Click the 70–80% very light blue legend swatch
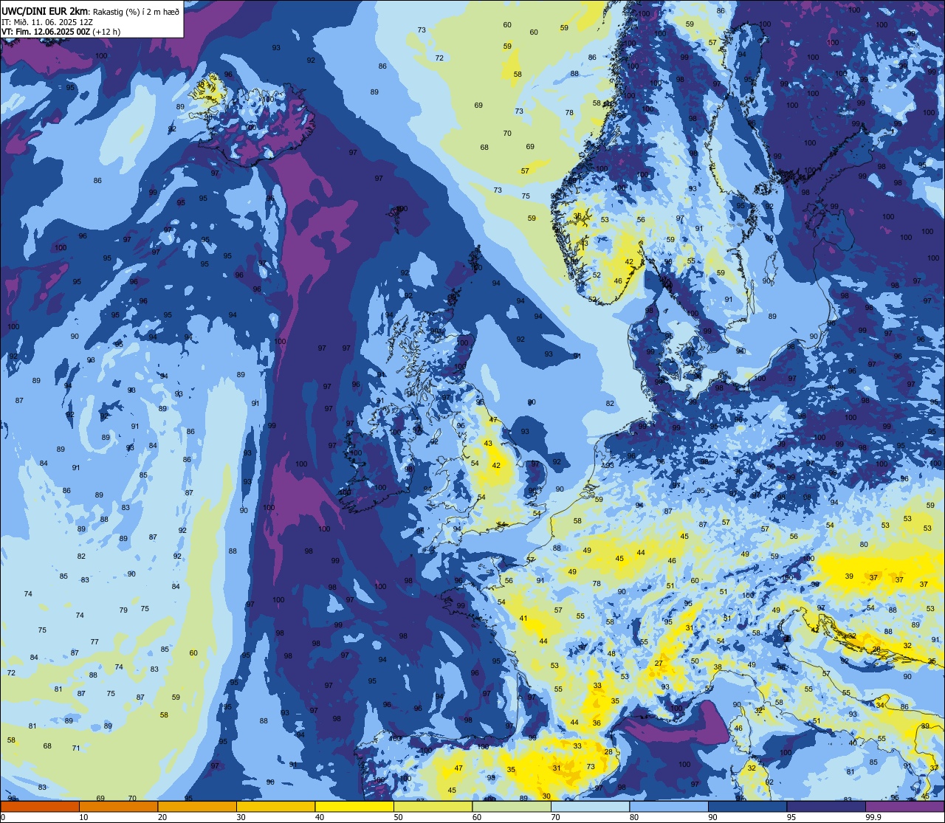 click(x=590, y=807)
